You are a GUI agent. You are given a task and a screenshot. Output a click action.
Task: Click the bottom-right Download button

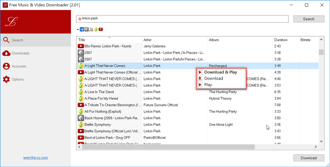click(x=308, y=158)
